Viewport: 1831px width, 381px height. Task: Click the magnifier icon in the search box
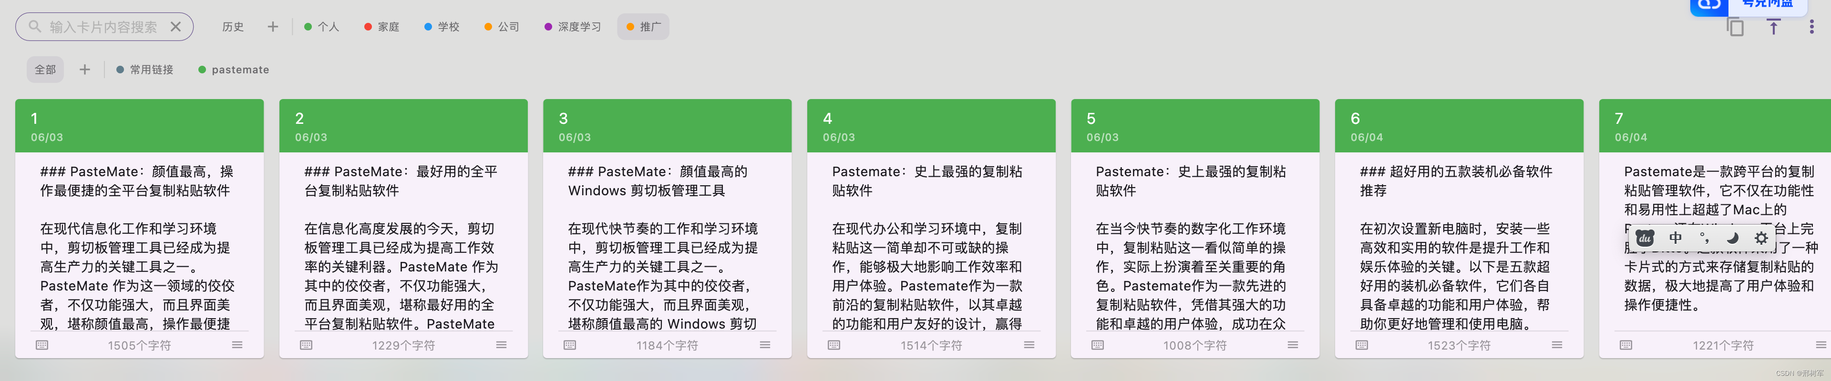click(34, 26)
